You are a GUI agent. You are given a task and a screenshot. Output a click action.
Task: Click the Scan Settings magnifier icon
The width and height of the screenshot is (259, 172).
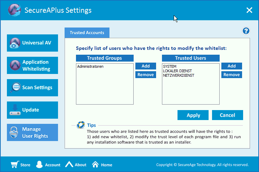(x=15, y=88)
